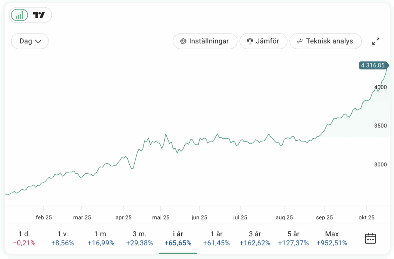
Task: Click the Teknisk analys chart icon
Action: pos(300,41)
